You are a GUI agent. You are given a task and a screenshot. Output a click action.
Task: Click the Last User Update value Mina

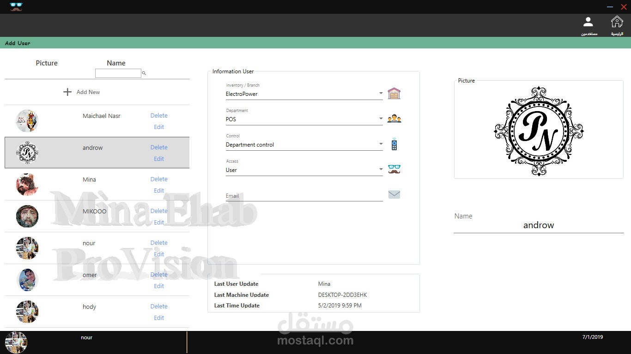324,284
